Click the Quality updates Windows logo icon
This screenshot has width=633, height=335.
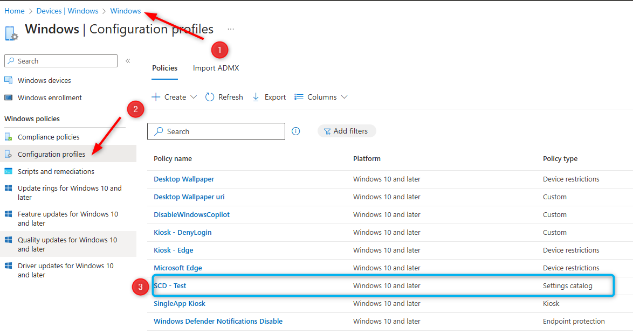[8, 240]
